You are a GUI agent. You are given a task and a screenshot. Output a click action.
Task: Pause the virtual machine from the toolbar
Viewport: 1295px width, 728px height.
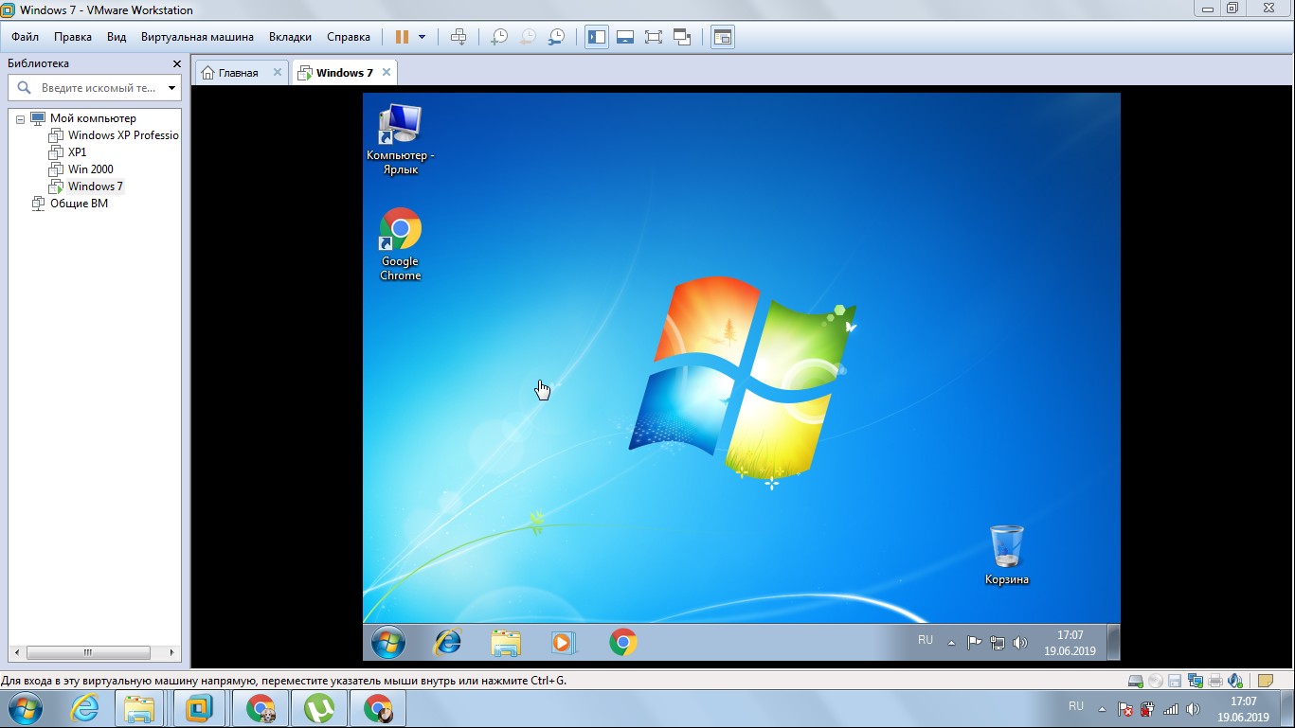pos(402,37)
